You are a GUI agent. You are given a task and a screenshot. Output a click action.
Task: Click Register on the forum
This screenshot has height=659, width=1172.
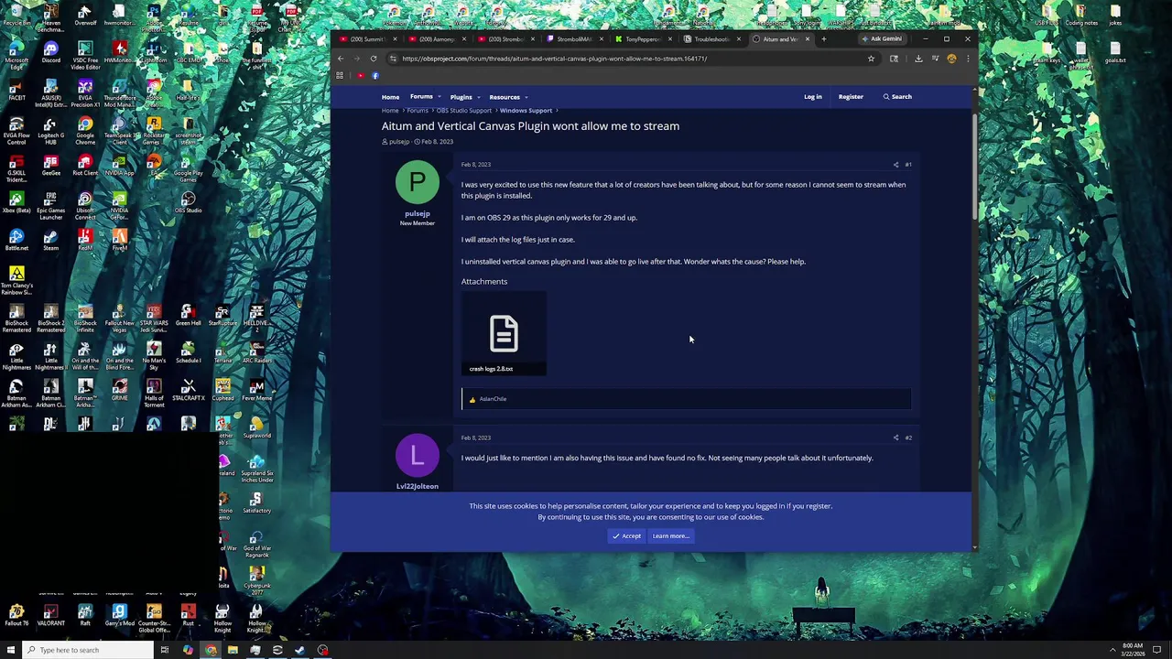851,97
